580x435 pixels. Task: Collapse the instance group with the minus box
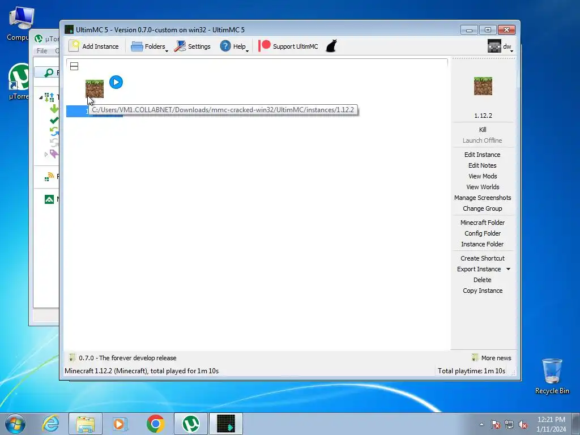(x=74, y=66)
